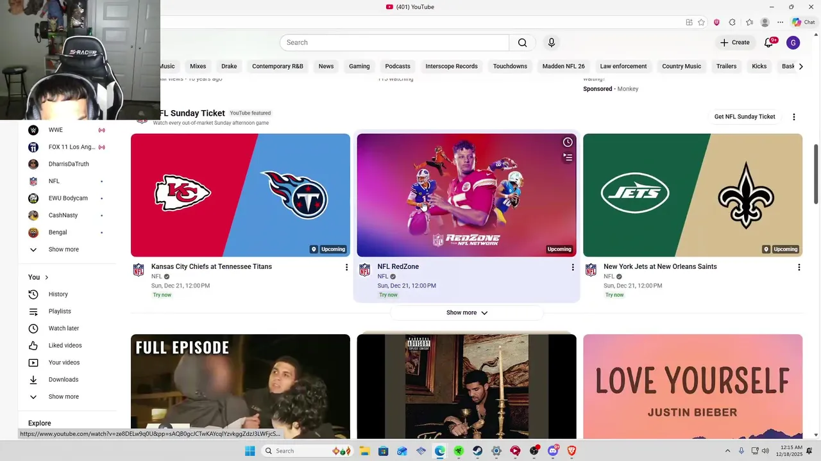Click Get NFL Sunday Ticket button
821x461 pixels.
pyautogui.click(x=745, y=117)
